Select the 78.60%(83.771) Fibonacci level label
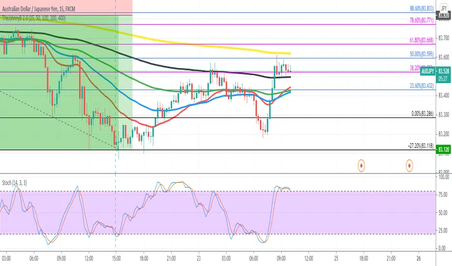 pos(422,20)
